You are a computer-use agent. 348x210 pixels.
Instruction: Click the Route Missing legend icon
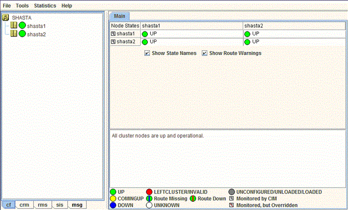149,199
